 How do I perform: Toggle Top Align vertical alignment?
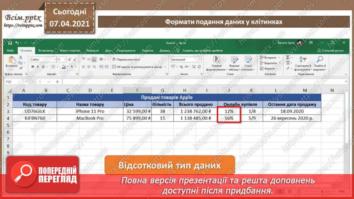(83, 59)
